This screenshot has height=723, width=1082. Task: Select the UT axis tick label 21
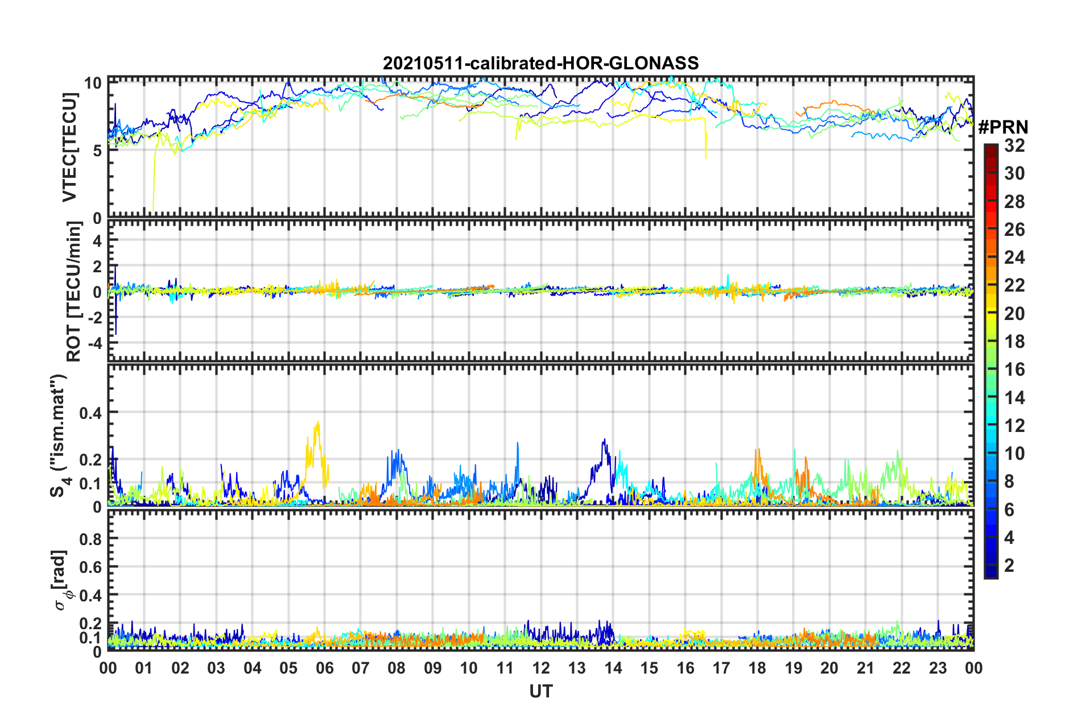pos(866,668)
